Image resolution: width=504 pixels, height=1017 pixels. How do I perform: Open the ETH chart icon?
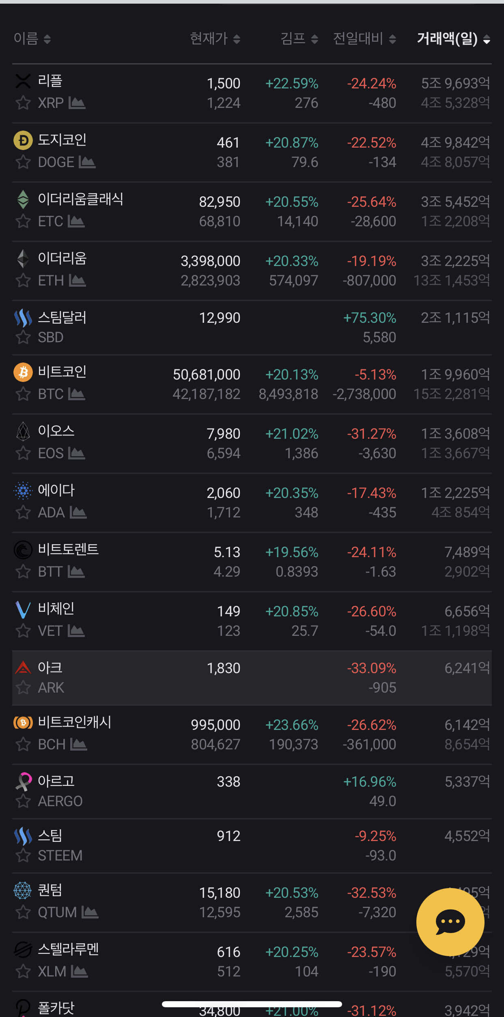(x=77, y=281)
